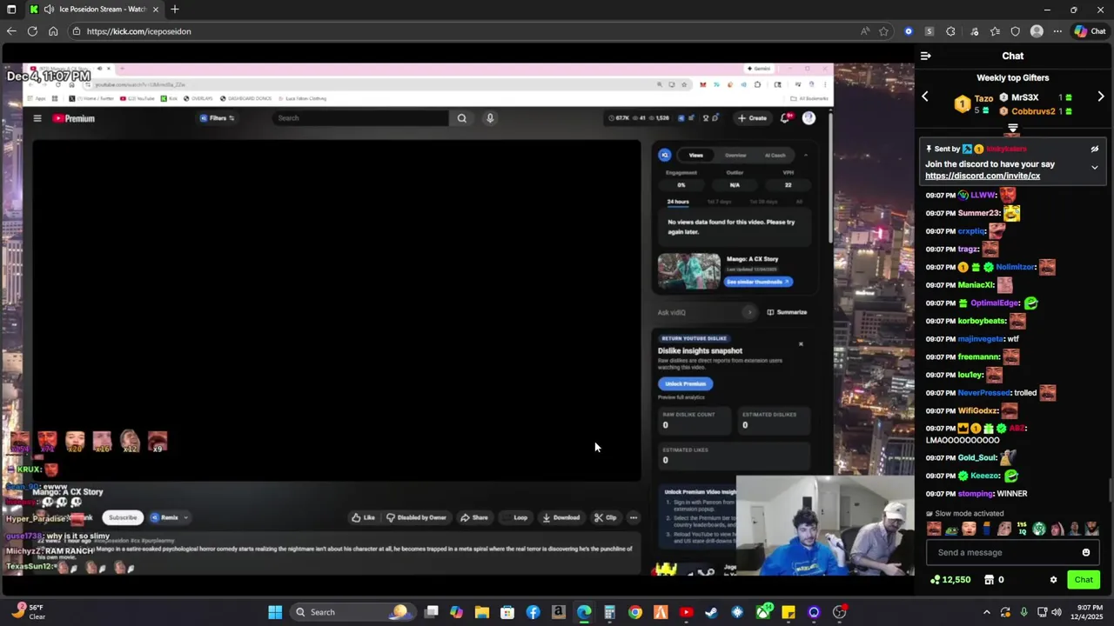Reload the Kick page
Screen dimensions: 1114x626
point(32,31)
